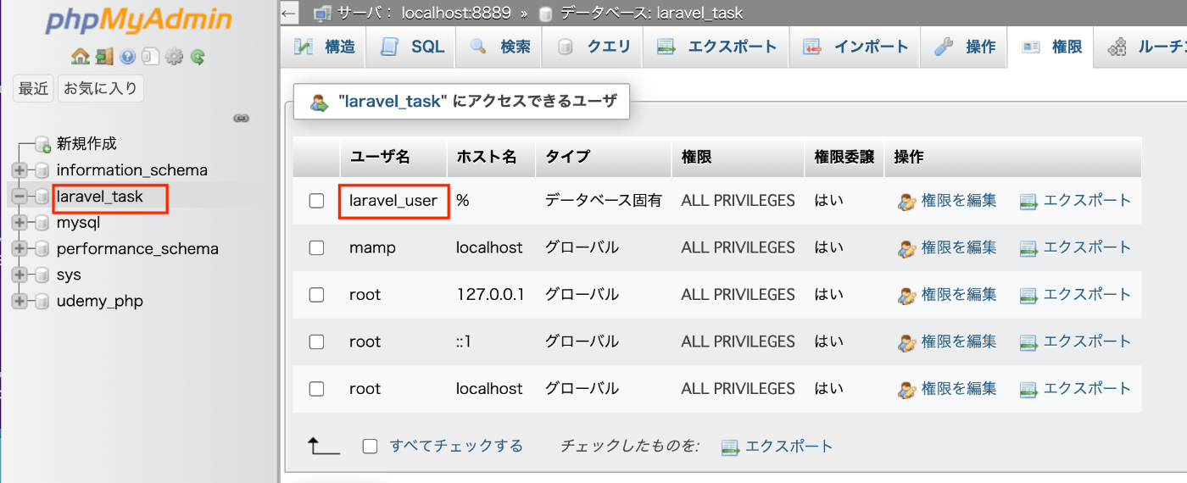This screenshot has width=1187, height=483.
Task: Export the root ::1 row privileges
Action: click(x=1076, y=342)
